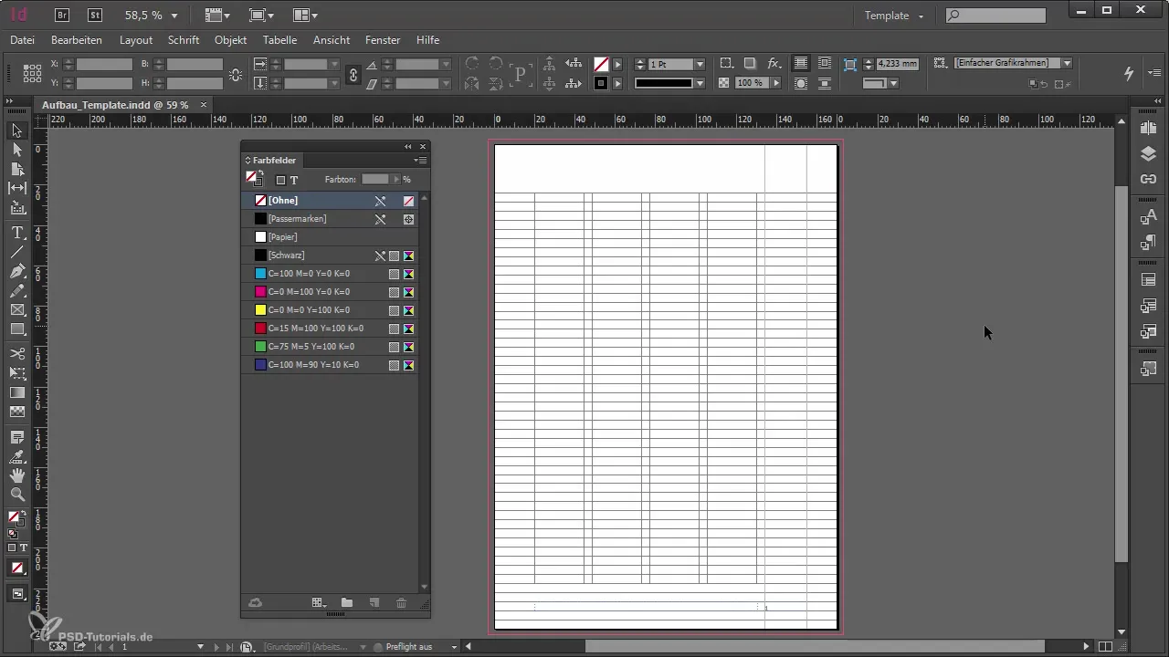Click the fx effects icon
The width and height of the screenshot is (1169, 657).
click(774, 64)
